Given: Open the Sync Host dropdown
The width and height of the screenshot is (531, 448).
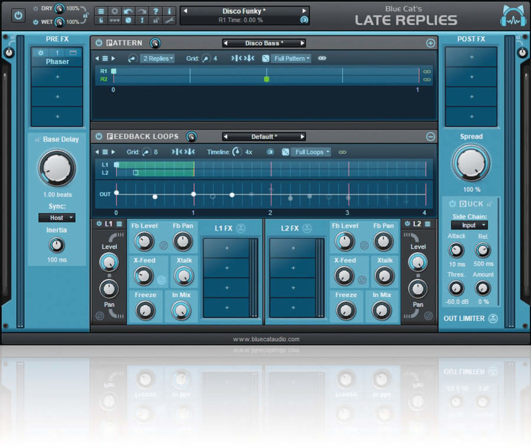Looking at the screenshot, I should [x=57, y=218].
